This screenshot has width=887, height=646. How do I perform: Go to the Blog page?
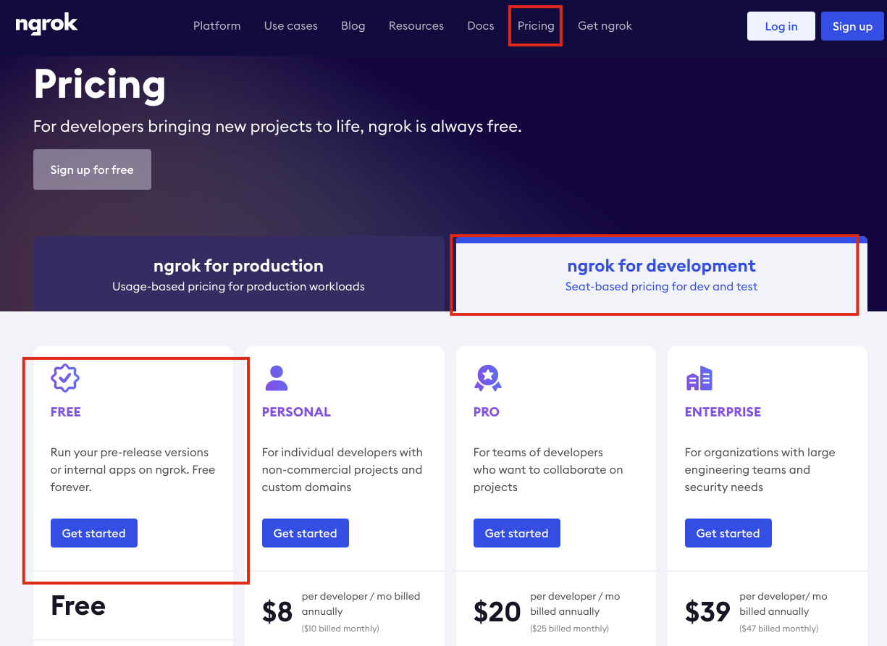353,26
